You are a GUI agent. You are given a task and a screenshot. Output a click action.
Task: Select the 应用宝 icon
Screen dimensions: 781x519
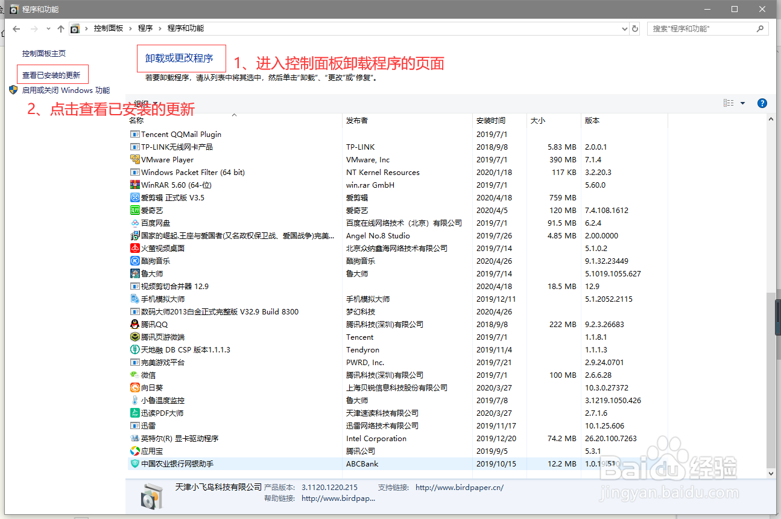pos(135,451)
